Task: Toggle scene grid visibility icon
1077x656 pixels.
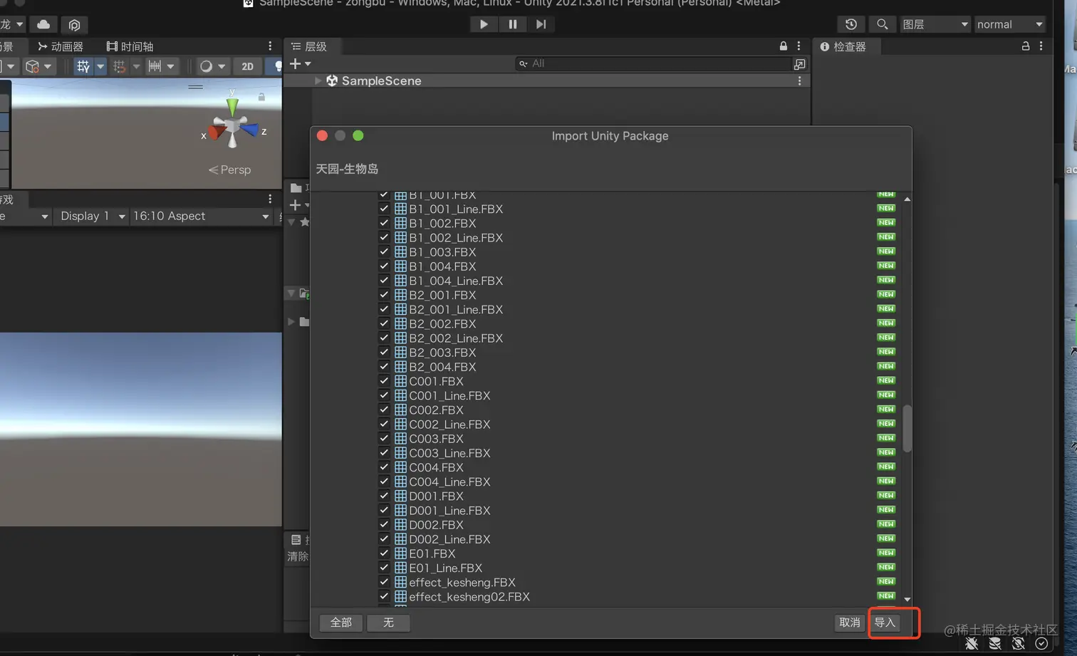Action: [83, 66]
